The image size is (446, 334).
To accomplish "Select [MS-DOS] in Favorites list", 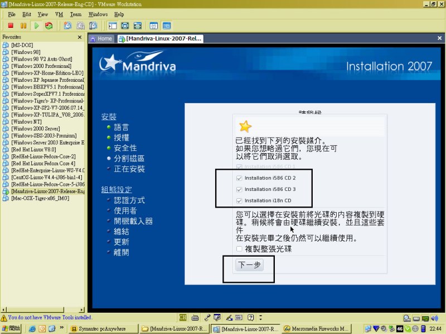I will tap(22, 45).
